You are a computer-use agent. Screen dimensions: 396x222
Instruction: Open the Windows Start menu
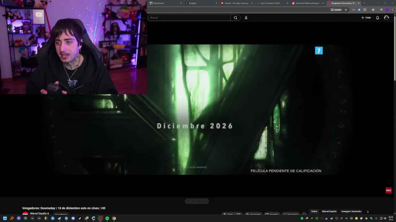point(5,218)
